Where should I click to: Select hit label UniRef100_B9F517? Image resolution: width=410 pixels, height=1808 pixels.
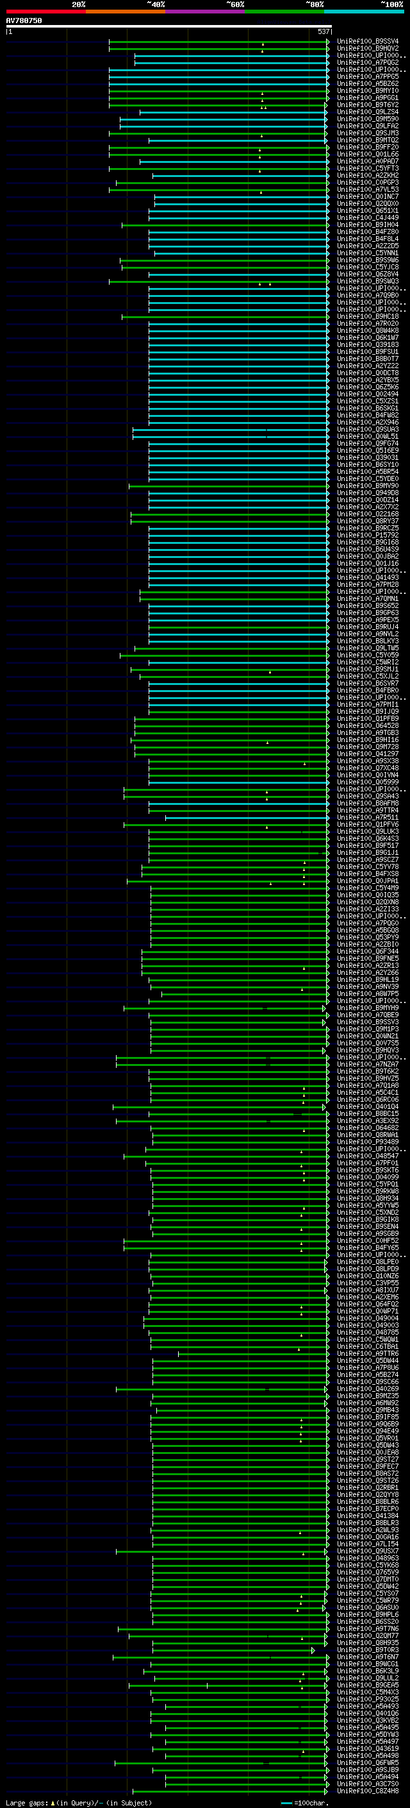(x=368, y=846)
